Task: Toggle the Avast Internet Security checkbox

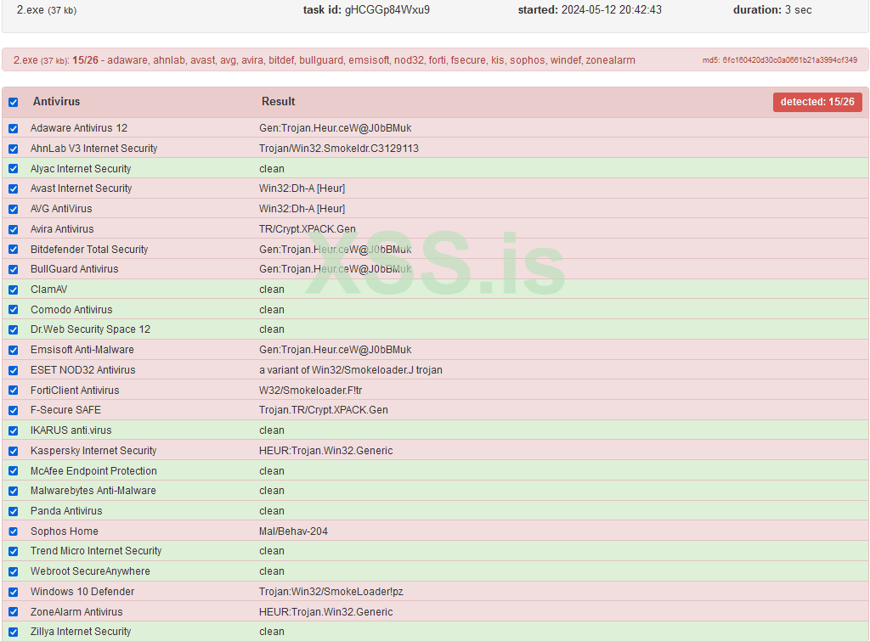Action: pyautogui.click(x=14, y=189)
